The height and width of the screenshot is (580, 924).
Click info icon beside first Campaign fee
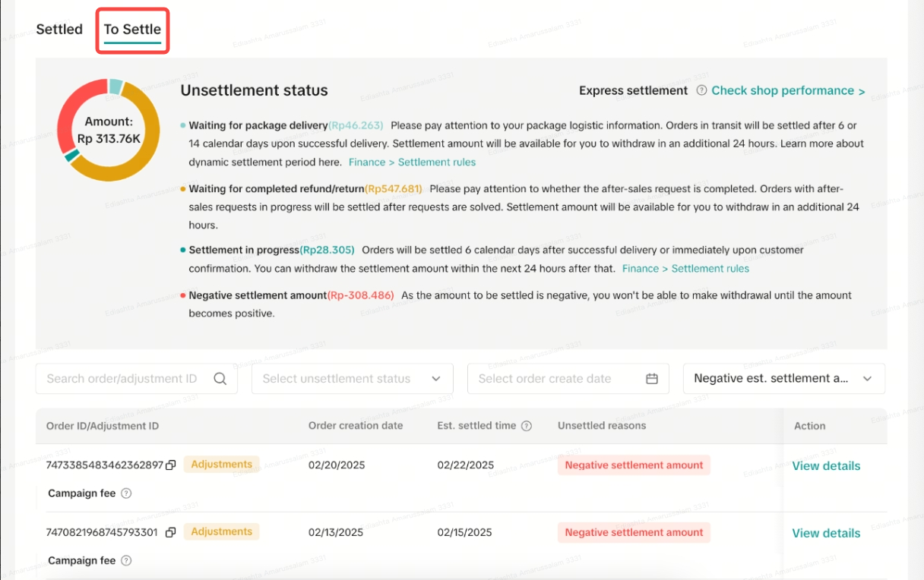pyautogui.click(x=127, y=493)
